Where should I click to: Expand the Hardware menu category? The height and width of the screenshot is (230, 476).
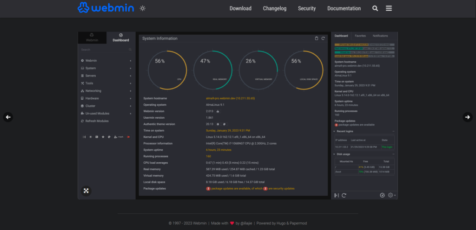(106, 98)
